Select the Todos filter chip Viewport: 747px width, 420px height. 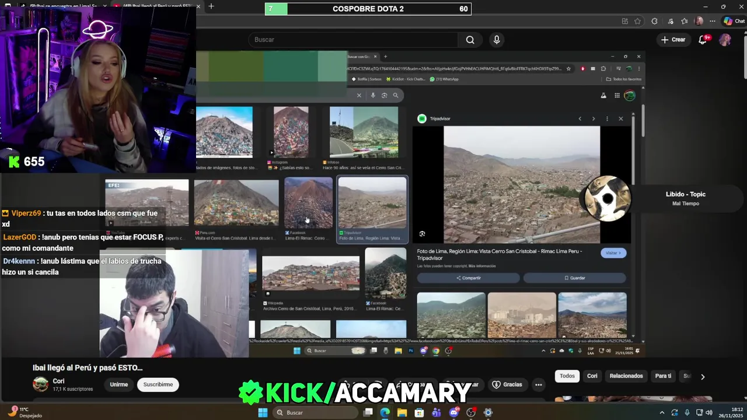tap(567, 376)
